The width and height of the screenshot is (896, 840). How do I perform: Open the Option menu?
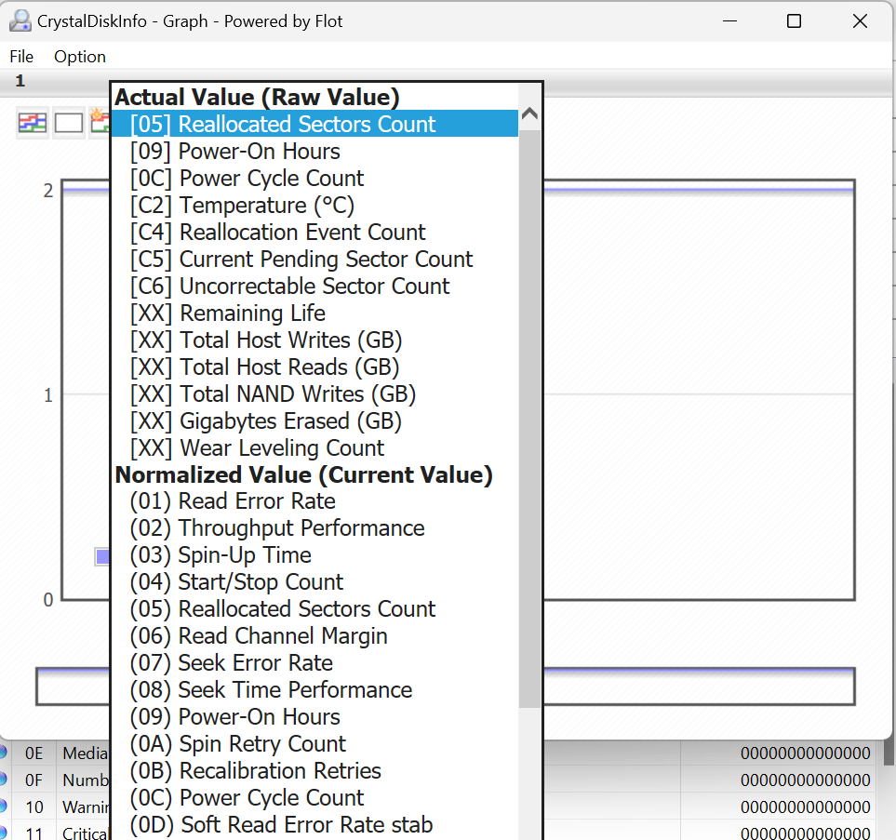coord(80,57)
